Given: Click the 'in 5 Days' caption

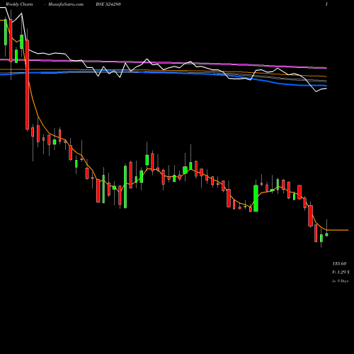Looking at the screenshot, I should coord(341,281).
